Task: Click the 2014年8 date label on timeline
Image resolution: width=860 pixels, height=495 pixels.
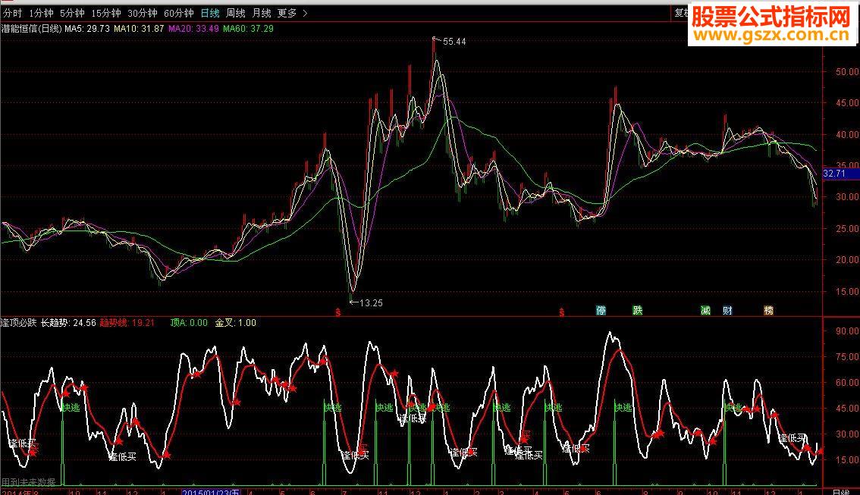Action: click(20, 492)
